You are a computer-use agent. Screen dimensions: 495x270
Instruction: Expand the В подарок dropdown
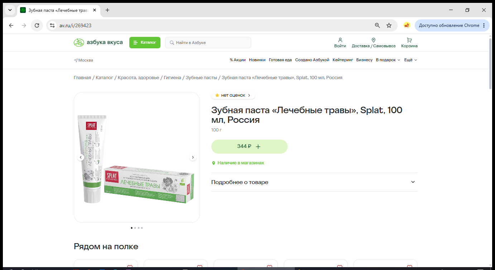(388, 60)
